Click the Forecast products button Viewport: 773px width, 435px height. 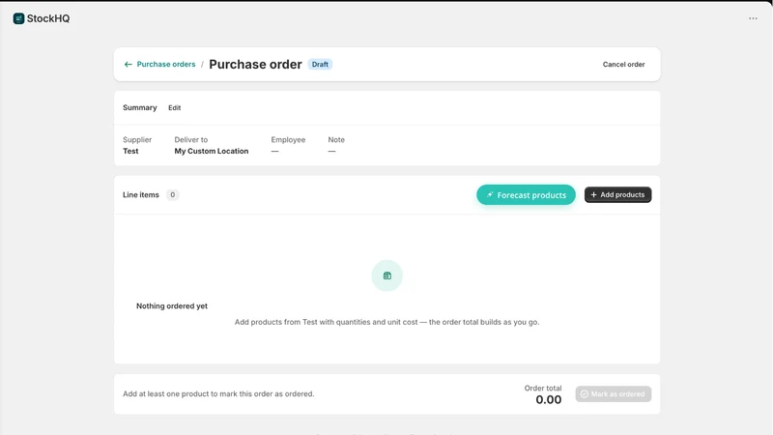tap(526, 195)
